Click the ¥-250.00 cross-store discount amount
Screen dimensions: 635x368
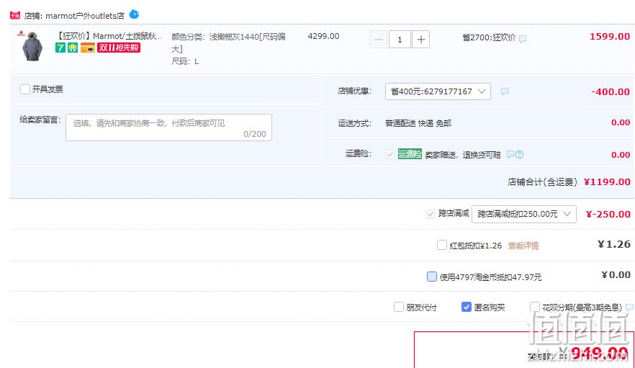click(608, 214)
